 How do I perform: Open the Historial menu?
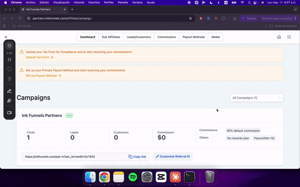[79, 2]
